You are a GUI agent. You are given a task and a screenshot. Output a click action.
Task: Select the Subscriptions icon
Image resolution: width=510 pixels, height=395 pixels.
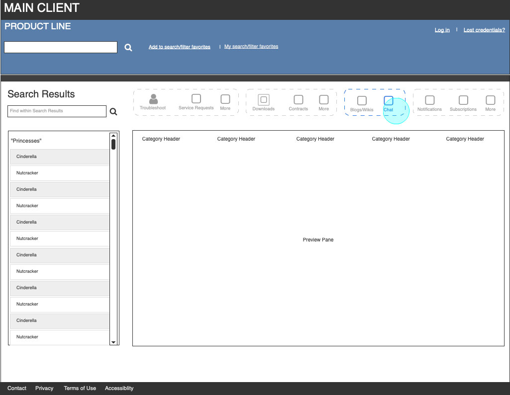(x=463, y=100)
